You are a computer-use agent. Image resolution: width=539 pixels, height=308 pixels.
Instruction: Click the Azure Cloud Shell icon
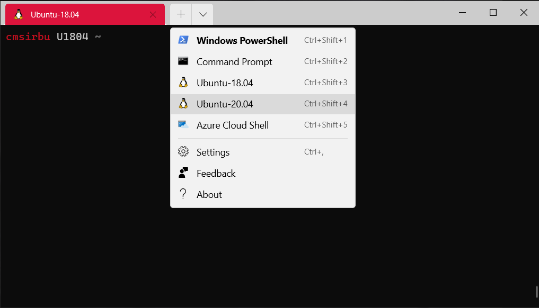pyautogui.click(x=183, y=125)
